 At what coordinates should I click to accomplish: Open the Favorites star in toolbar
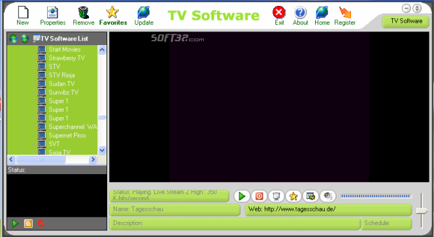coord(112,12)
